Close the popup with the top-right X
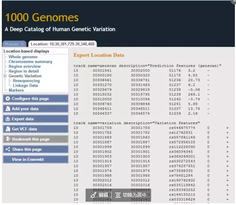236x205 pixels. click(234, 1)
